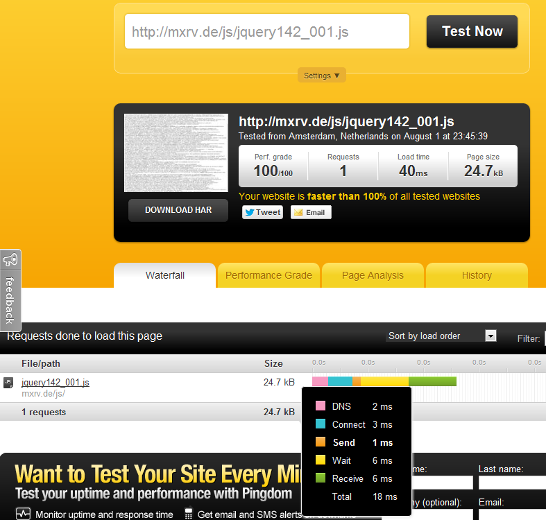Open the vertical feedback side tab
The height and width of the screenshot is (520, 546).
pos(10,291)
